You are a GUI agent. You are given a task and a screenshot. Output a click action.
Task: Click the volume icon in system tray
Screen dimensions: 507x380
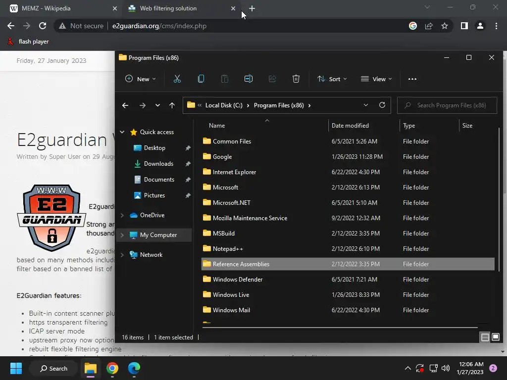pyautogui.click(x=446, y=368)
